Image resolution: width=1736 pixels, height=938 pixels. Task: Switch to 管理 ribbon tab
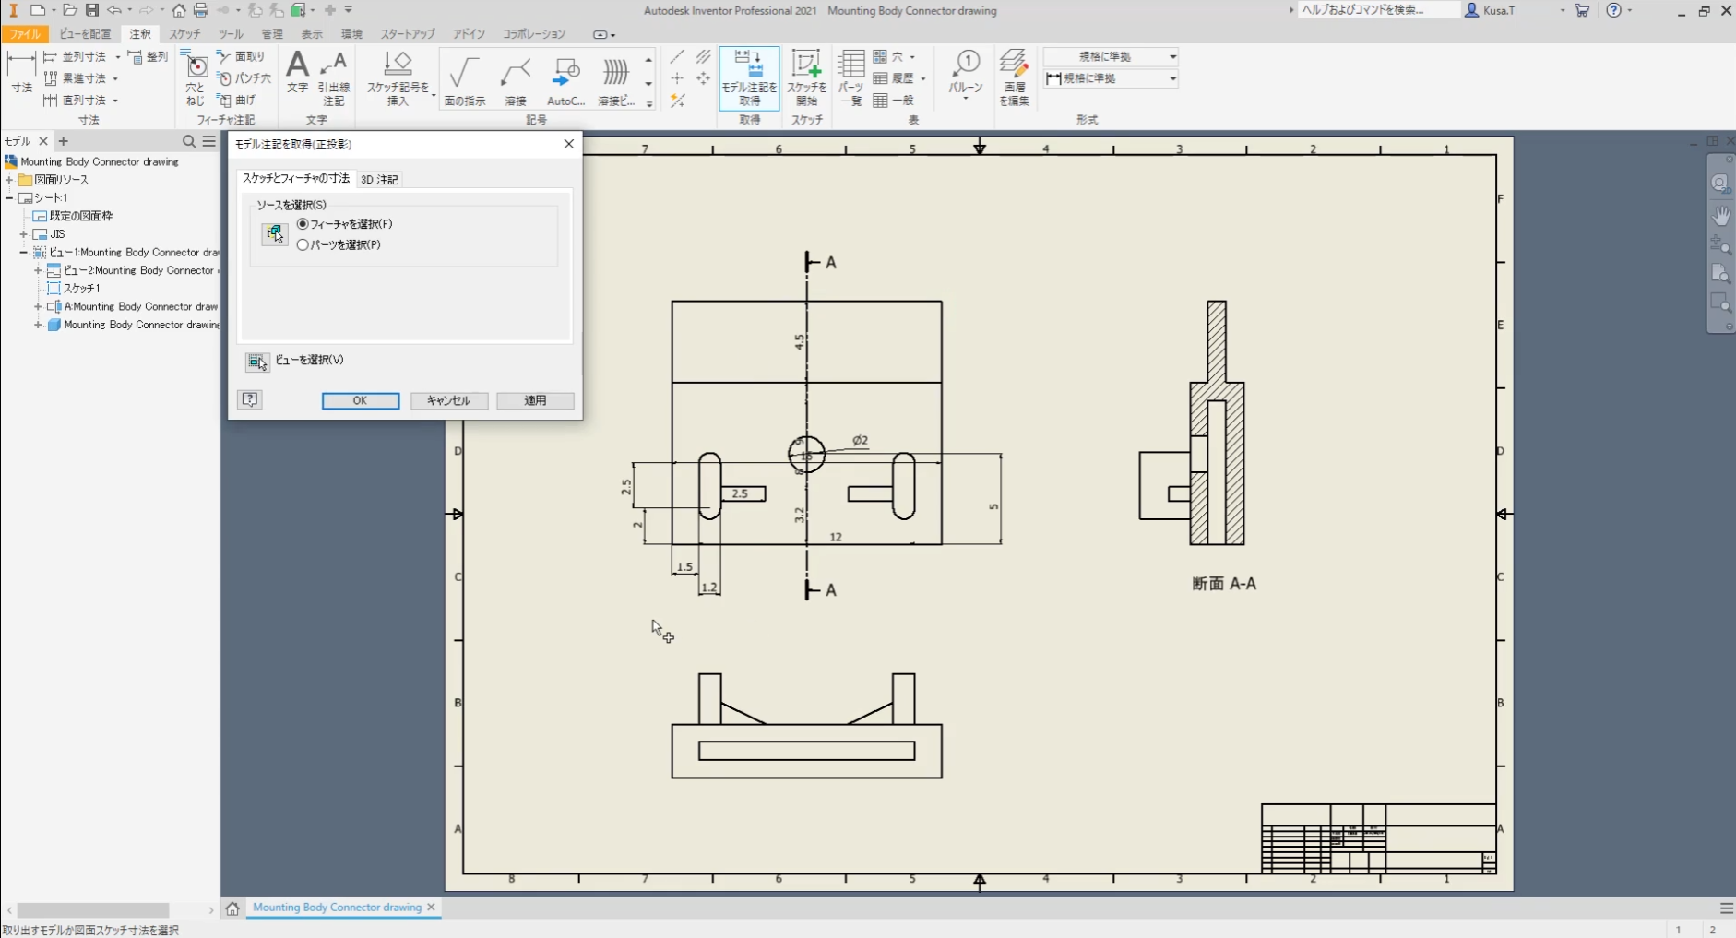pos(272,34)
